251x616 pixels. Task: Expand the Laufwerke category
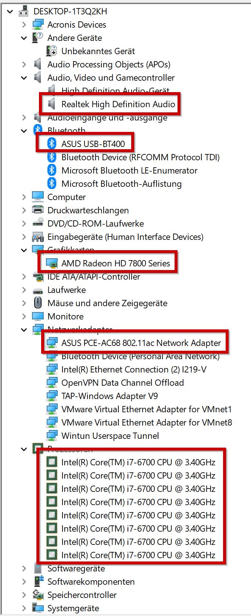tap(24, 290)
